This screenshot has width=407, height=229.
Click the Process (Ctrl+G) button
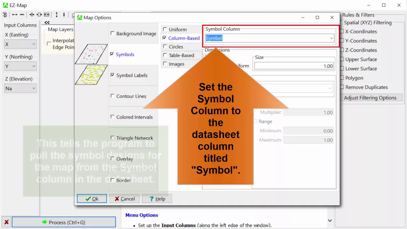[x=64, y=222]
